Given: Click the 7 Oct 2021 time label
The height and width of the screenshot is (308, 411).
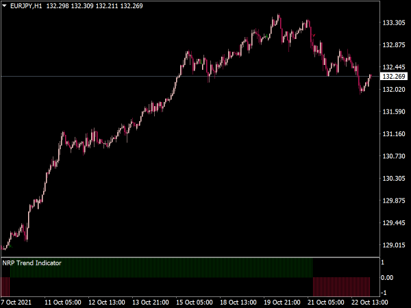Looking at the screenshot, I should point(16,303).
